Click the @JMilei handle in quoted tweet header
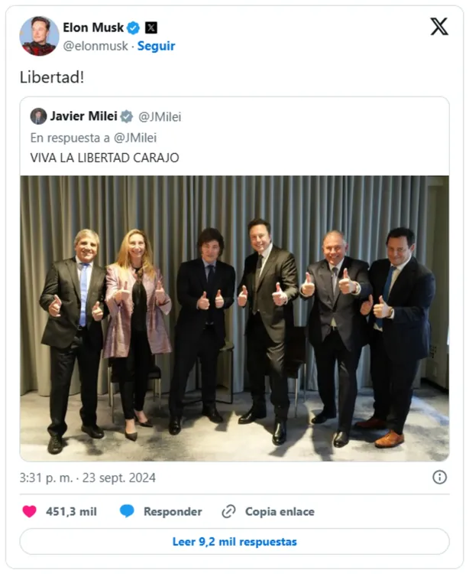The height and width of the screenshot is (574, 469). tap(160, 117)
